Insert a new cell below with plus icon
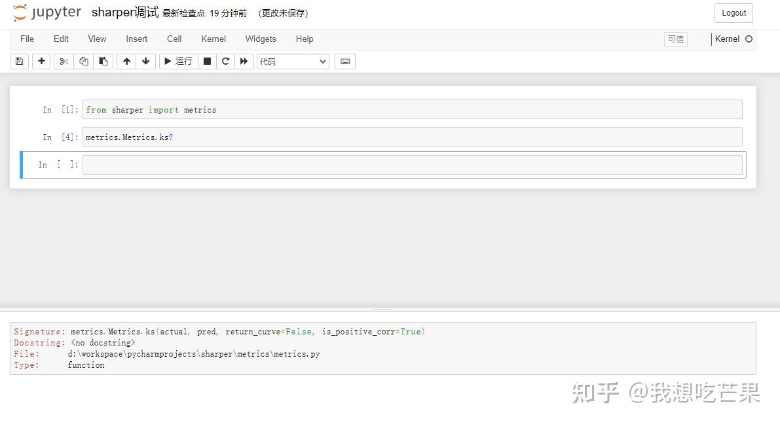Viewport: 780px width, 424px height. point(41,61)
